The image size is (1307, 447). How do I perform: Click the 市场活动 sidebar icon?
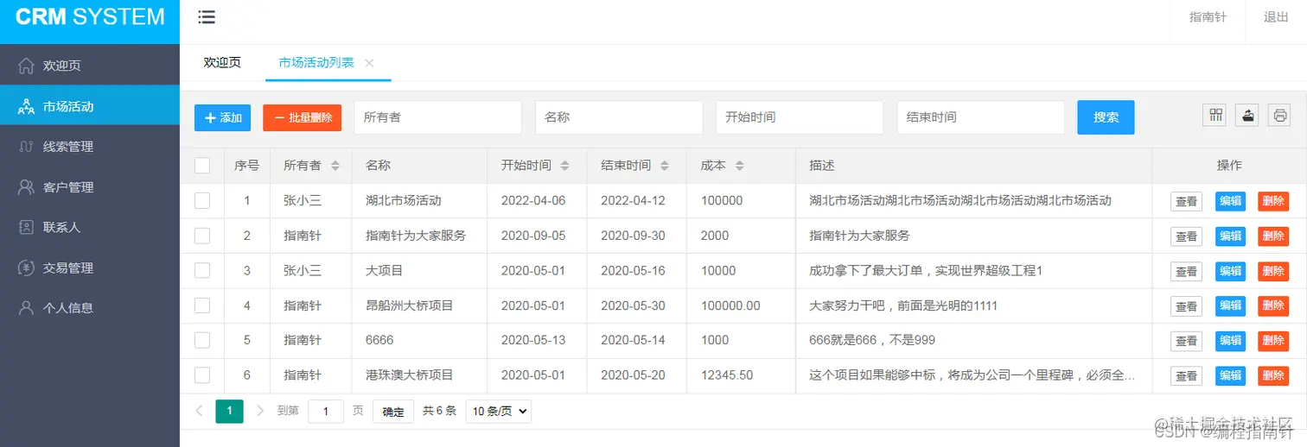[26, 106]
